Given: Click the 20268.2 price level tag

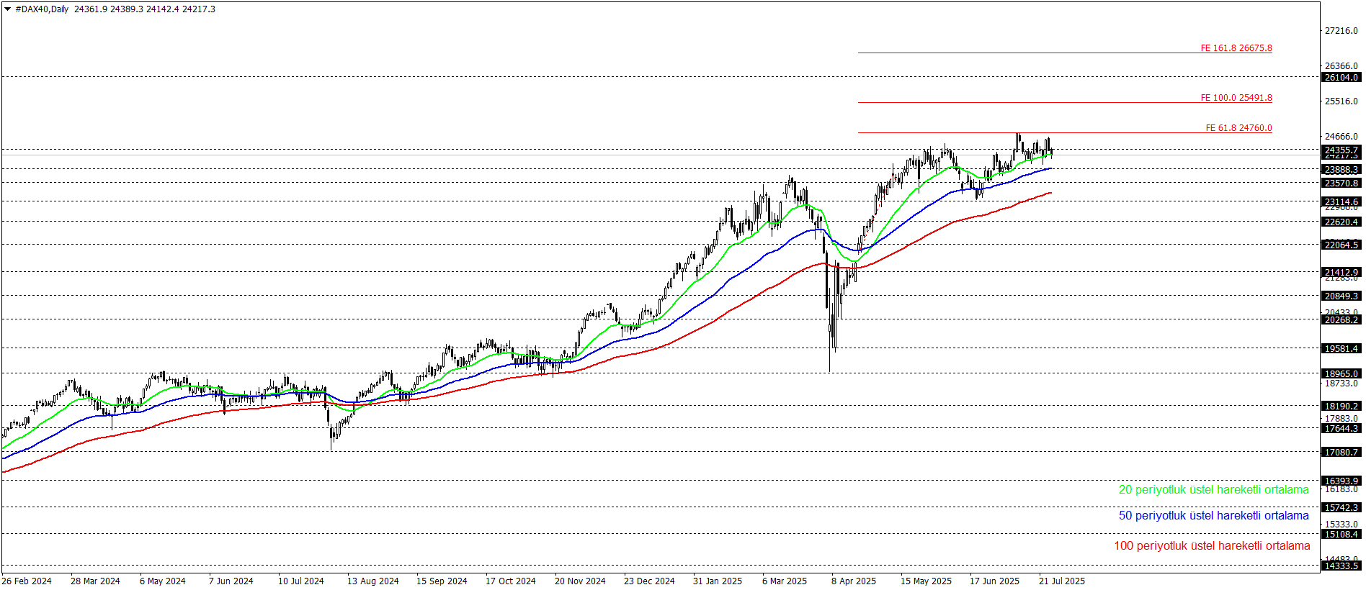Looking at the screenshot, I should (x=1341, y=320).
